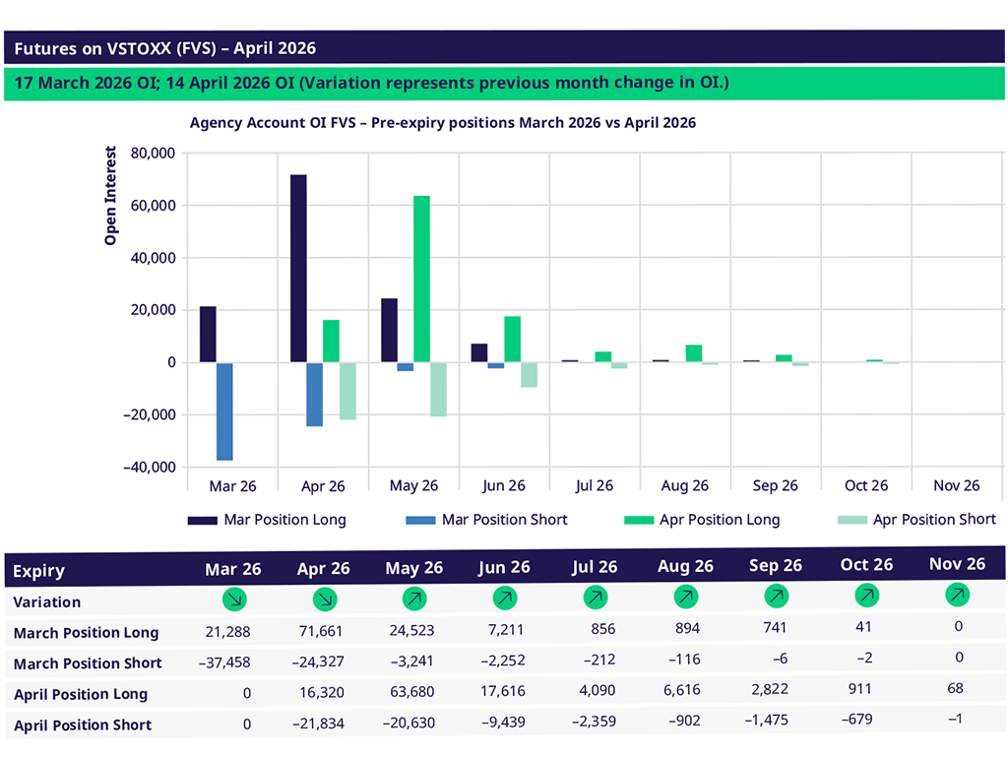Select the 'Mar Position Long' legend label
Screen dimensions: 1008x758
click(284, 520)
